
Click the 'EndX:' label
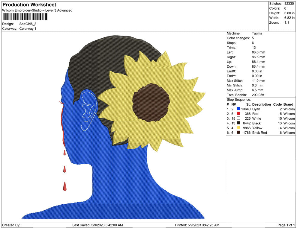click(x=231, y=71)
